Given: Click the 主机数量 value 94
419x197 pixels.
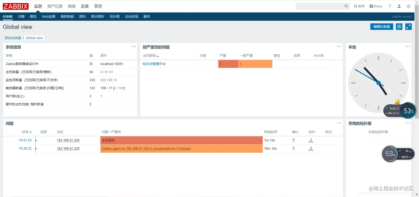Looking at the screenshot, I should tap(91, 72).
